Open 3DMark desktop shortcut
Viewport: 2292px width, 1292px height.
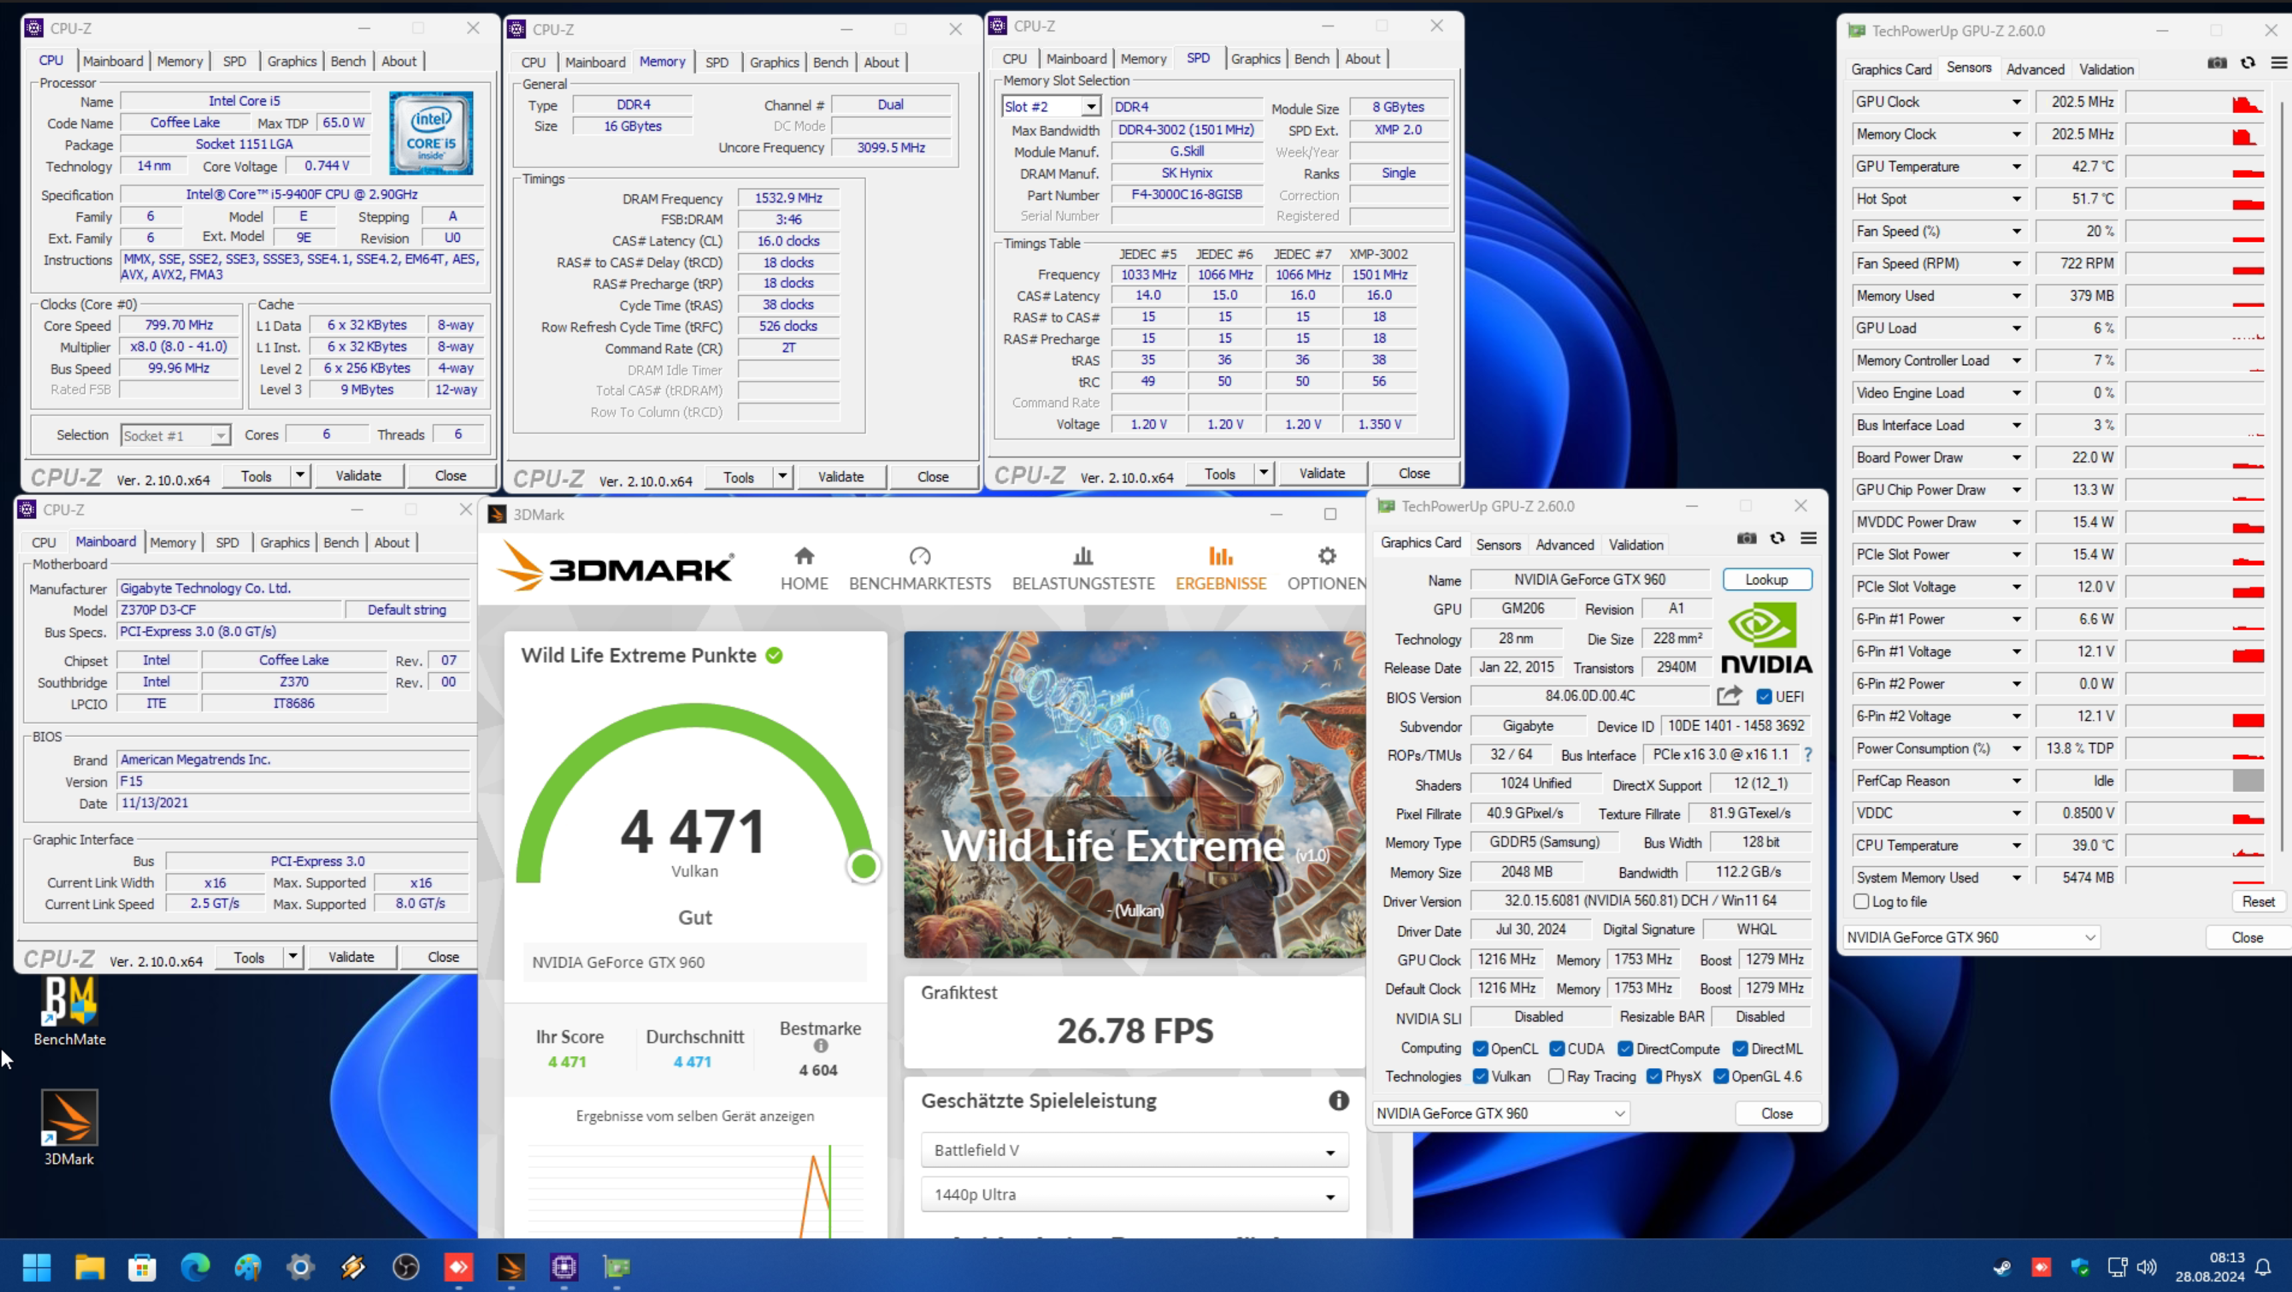(69, 1128)
